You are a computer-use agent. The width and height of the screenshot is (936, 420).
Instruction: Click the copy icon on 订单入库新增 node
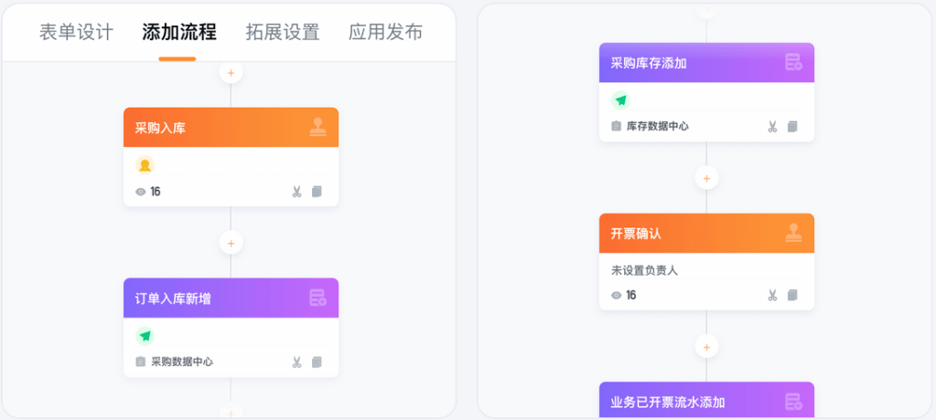tap(317, 362)
